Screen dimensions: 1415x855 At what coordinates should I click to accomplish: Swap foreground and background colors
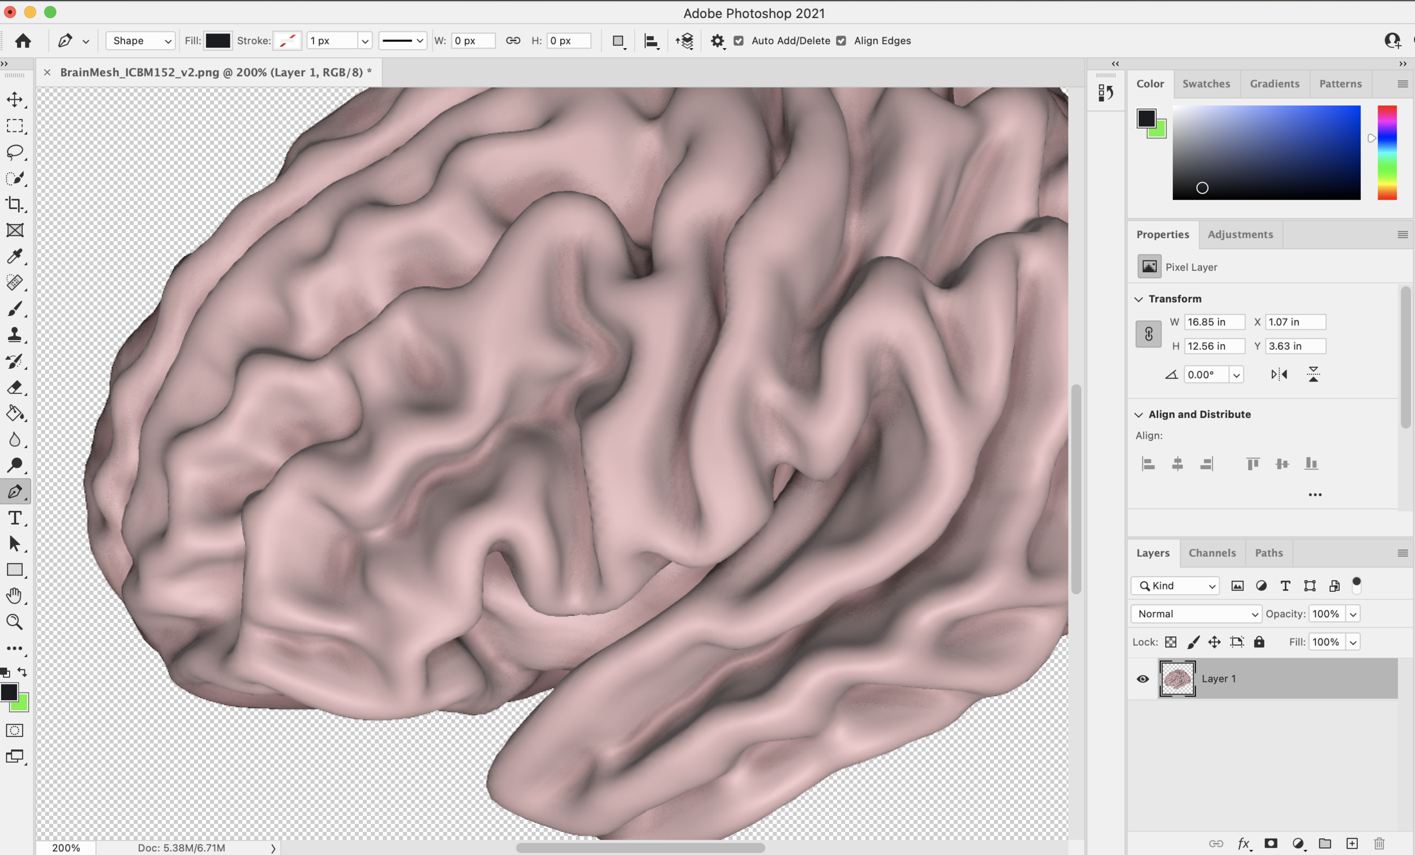click(23, 671)
